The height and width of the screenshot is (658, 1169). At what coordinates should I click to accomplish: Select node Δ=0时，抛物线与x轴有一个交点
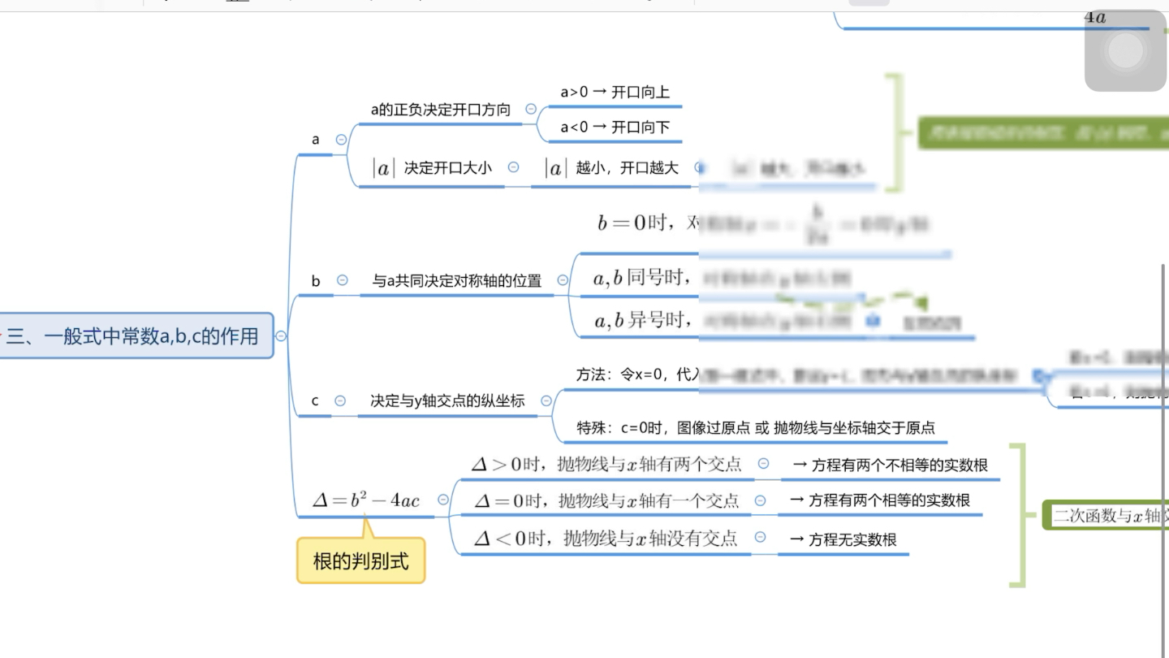click(x=606, y=500)
